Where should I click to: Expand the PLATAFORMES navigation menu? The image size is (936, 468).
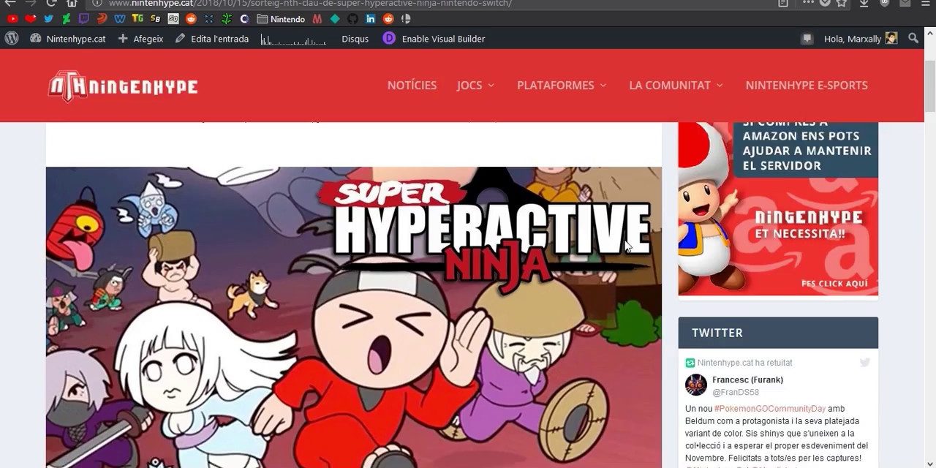[562, 86]
